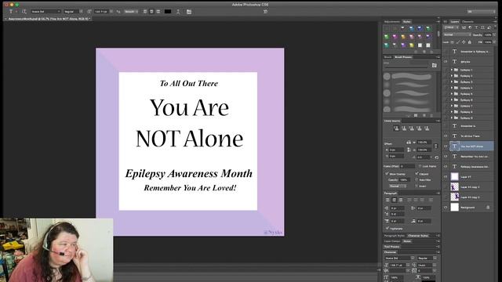Select Paragraph panel align left icon

click(387, 200)
